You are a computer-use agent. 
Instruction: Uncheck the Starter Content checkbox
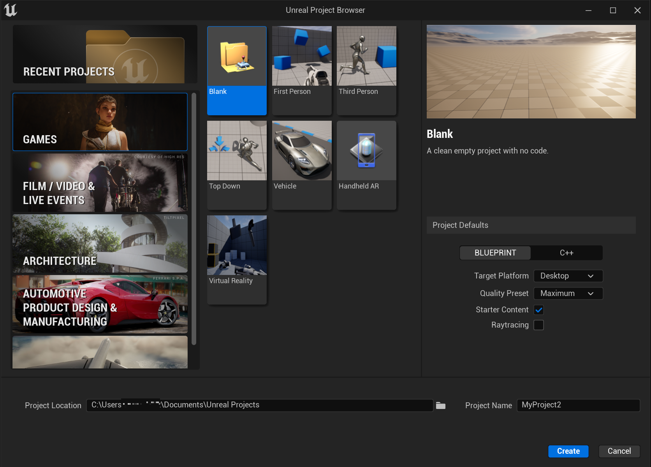tap(539, 310)
